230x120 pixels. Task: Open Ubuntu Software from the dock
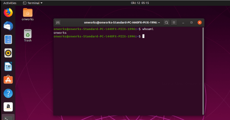pos(8,79)
